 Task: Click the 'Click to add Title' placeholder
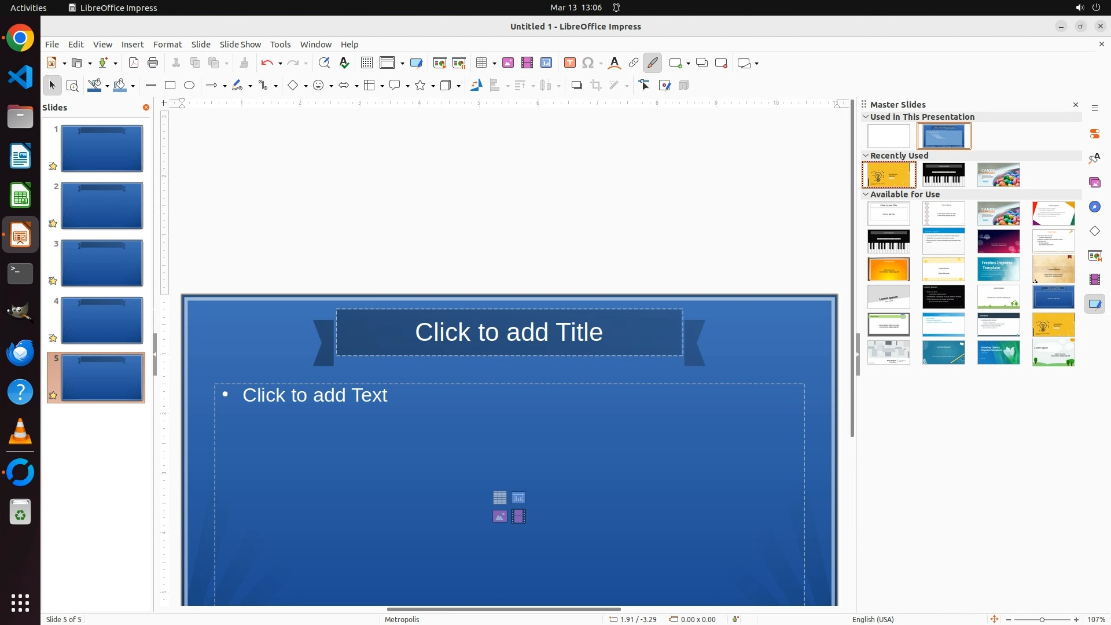pyautogui.click(x=509, y=332)
